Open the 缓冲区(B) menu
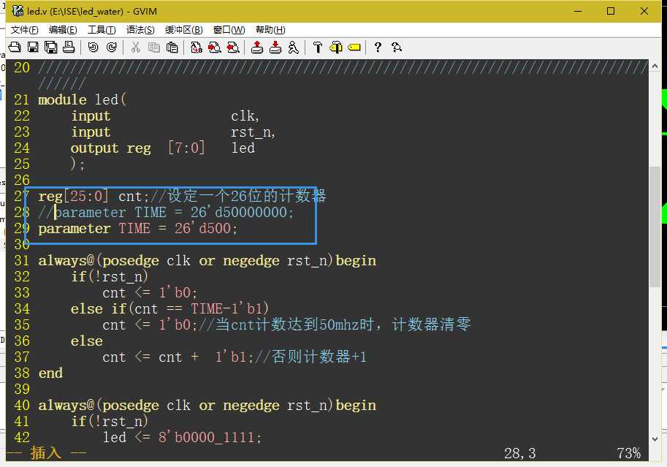The height and width of the screenshot is (467, 667). click(184, 30)
